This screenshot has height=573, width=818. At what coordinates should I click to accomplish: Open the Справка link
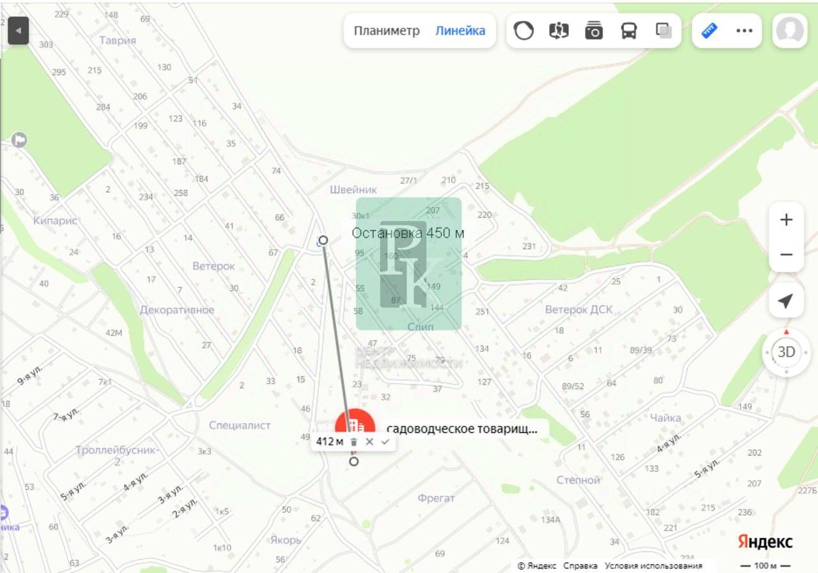point(580,566)
